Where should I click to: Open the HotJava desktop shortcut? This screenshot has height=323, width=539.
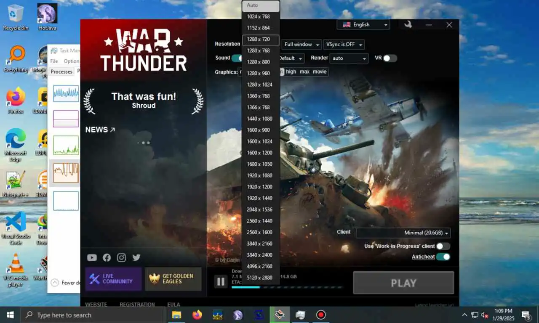point(47,17)
